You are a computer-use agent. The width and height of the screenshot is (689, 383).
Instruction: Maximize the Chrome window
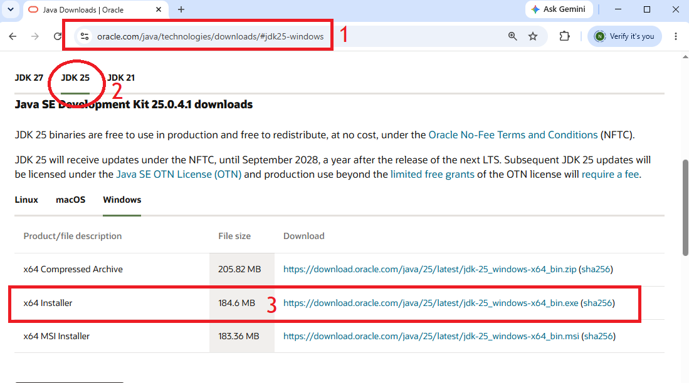[x=647, y=9]
